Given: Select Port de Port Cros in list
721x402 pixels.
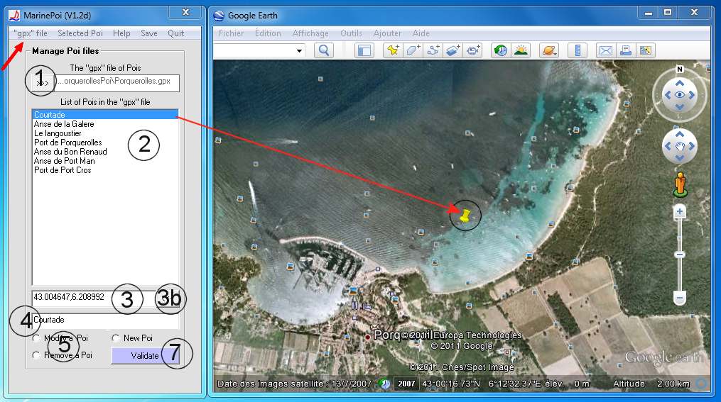Looking at the screenshot, I should click(105, 169).
